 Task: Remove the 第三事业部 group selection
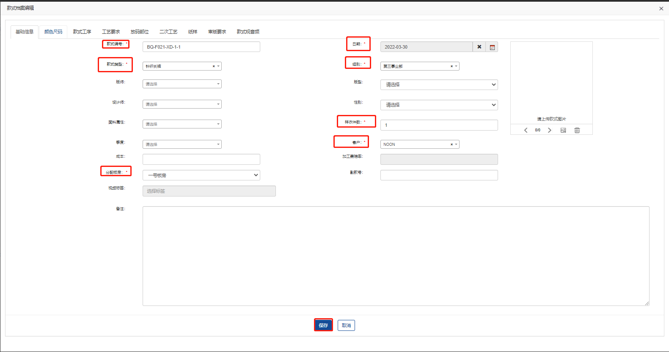tap(452, 66)
